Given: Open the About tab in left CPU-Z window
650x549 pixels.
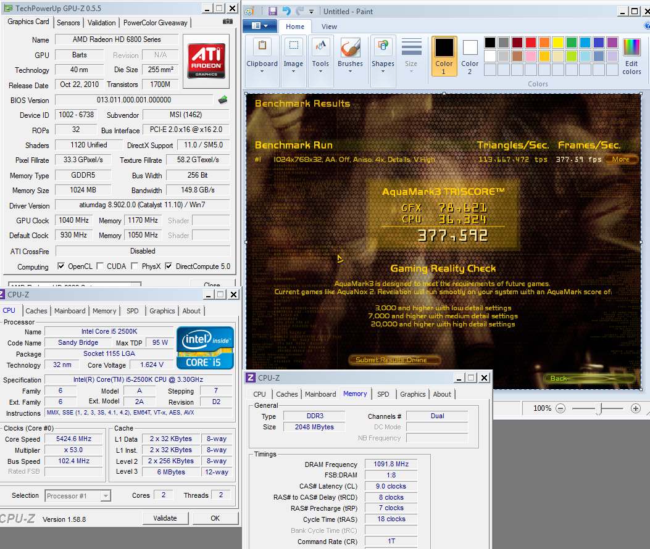Looking at the screenshot, I should 191,311.
